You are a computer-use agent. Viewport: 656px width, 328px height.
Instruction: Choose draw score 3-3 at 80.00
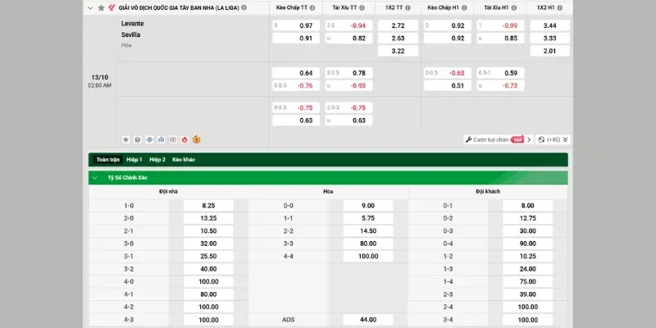click(x=368, y=244)
